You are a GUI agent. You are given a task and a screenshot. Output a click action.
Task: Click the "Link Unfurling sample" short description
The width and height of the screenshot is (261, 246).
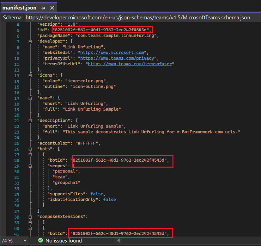(x=95, y=126)
